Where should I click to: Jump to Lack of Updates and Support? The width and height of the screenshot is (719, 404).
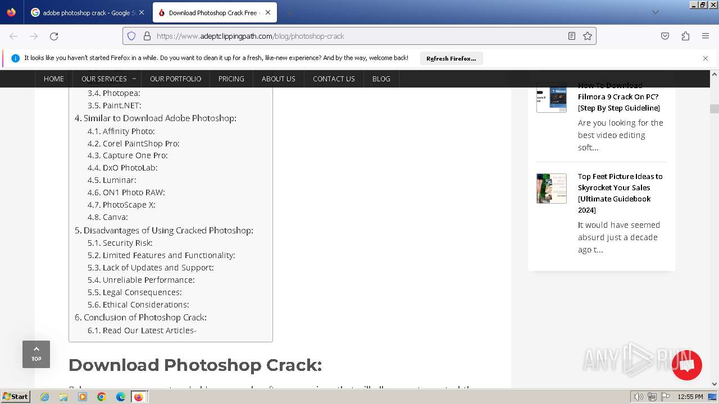pyautogui.click(x=151, y=268)
